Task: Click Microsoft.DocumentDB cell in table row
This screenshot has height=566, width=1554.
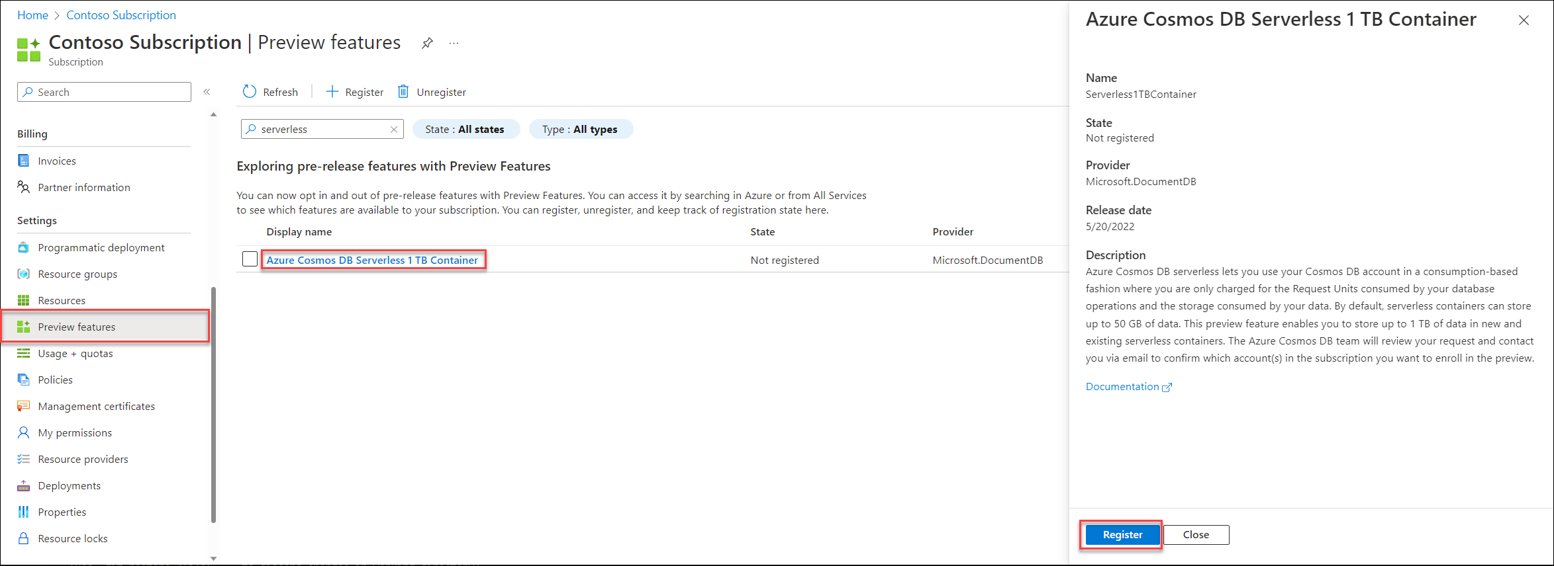Action: pyautogui.click(x=988, y=261)
